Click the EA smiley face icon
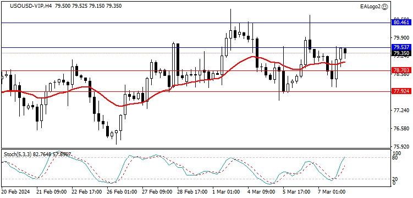 coord(385,7)
